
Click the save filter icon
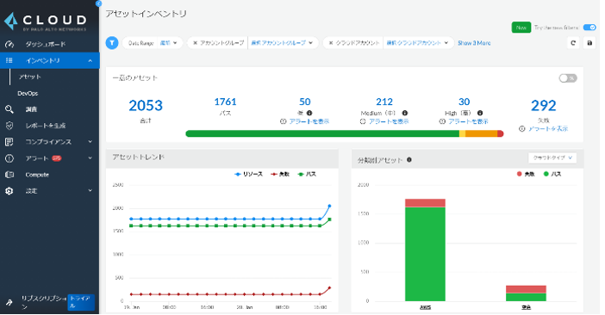pyautogui.click(x=589, y=43)
